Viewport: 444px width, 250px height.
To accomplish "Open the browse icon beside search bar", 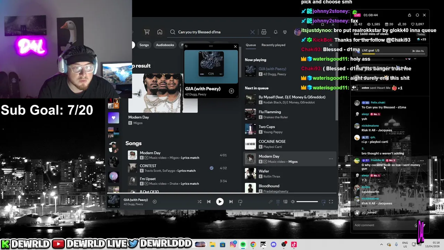I will (264, 32).
